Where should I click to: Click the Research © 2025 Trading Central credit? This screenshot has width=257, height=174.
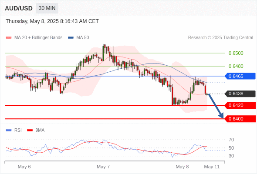point(220,38)
